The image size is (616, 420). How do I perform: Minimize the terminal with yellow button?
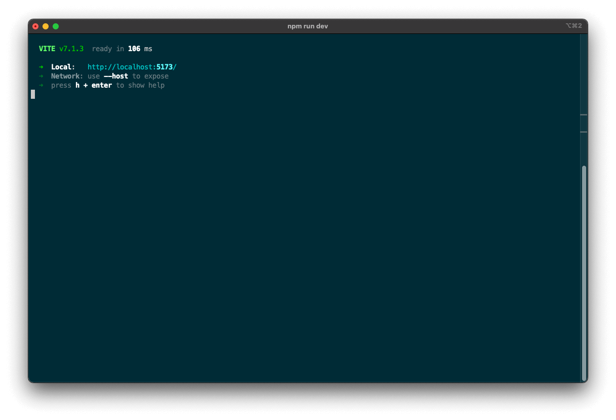[x=46, y=26]
